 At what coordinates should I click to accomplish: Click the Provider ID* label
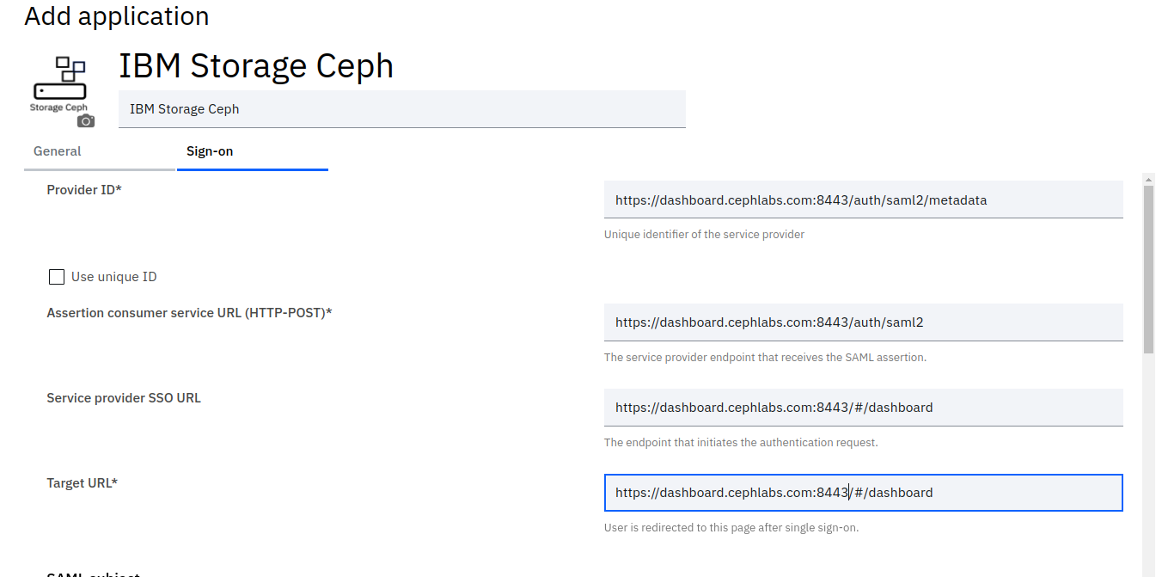(x=84, y=190)
